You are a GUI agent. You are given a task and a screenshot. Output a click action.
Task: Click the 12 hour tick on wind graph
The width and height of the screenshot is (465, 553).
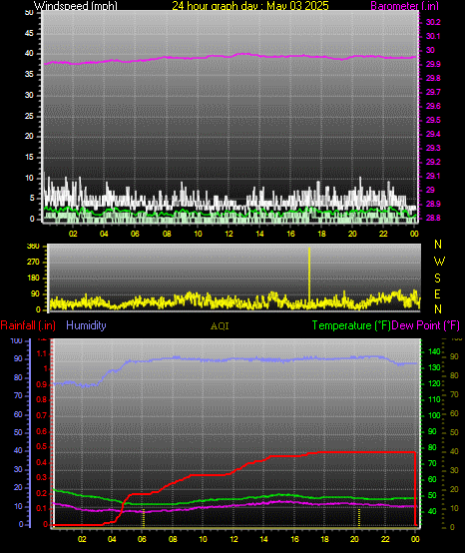(229, 234)
